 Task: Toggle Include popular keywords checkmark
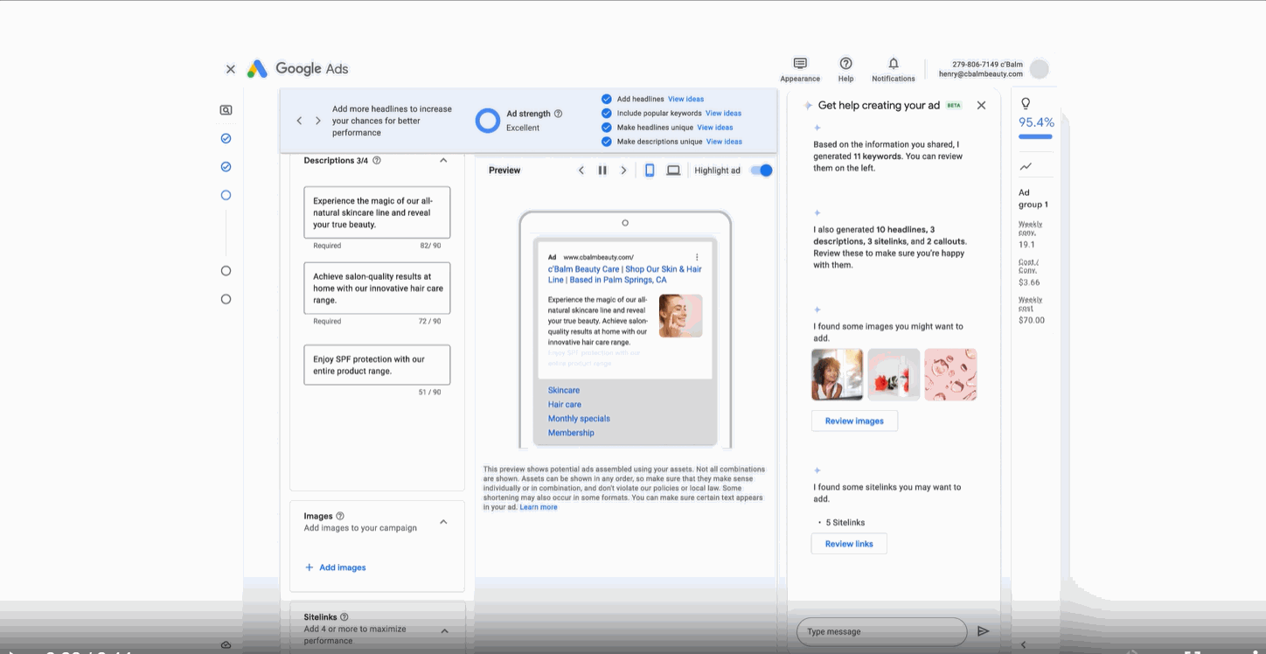pyautogui.click(x=607, y=113)
